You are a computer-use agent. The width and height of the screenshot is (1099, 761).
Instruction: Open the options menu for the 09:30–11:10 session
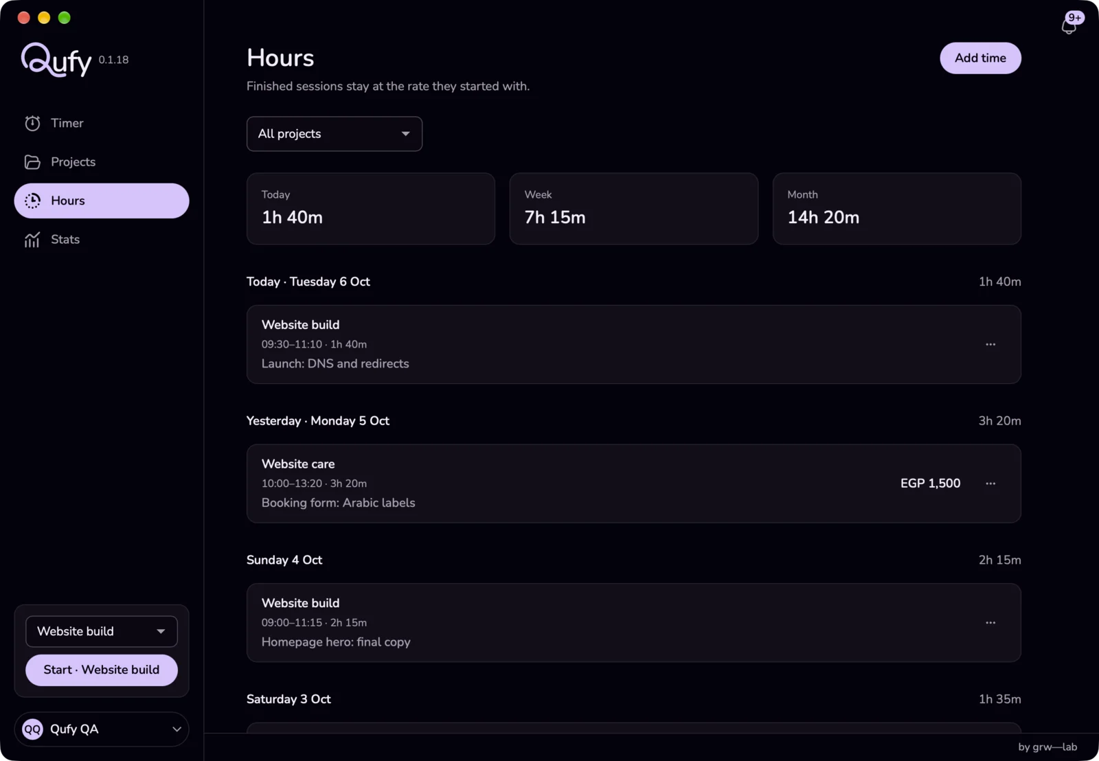(x=990, y=344)
